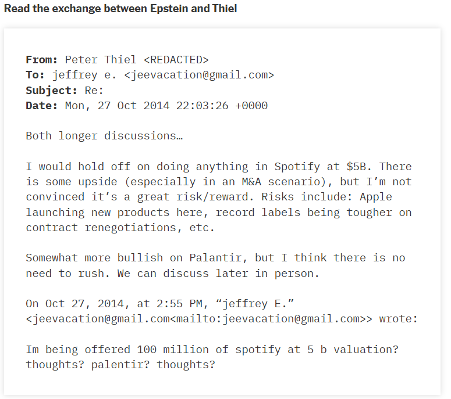Click the "From:" label in the email header
Viewport: 451px width, 399px height.
pyautogui.click(x=42, y=59)
